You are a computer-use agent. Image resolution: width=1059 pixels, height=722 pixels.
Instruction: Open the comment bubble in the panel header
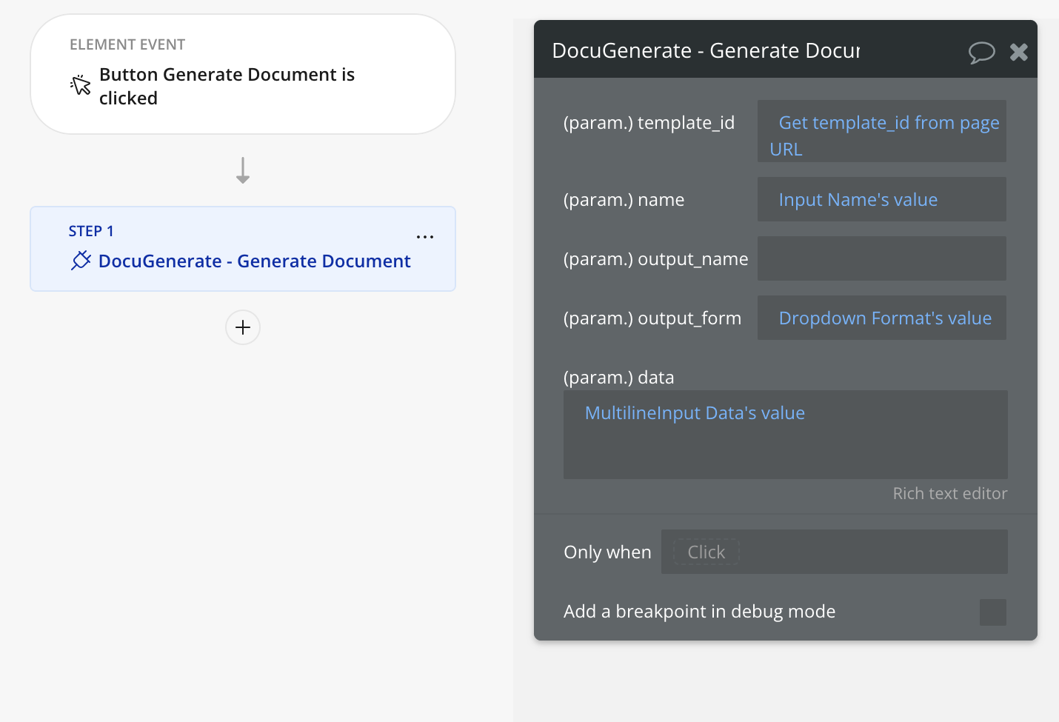coord(981,52)
